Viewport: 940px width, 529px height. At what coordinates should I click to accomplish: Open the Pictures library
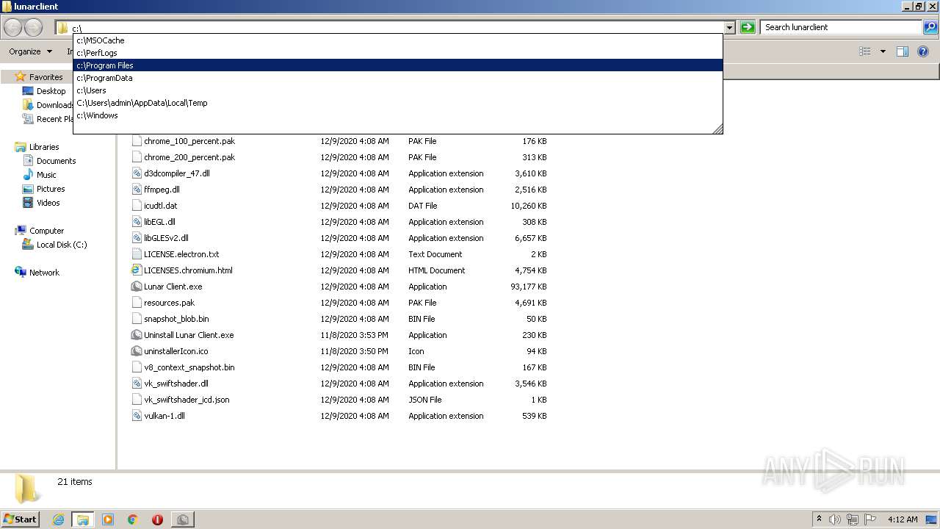tap(51, 189)
